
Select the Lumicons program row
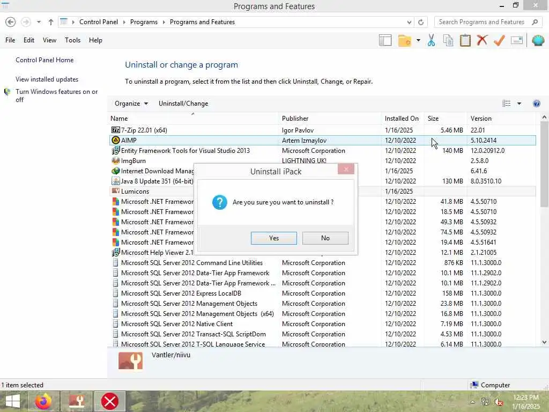[322, 192]
